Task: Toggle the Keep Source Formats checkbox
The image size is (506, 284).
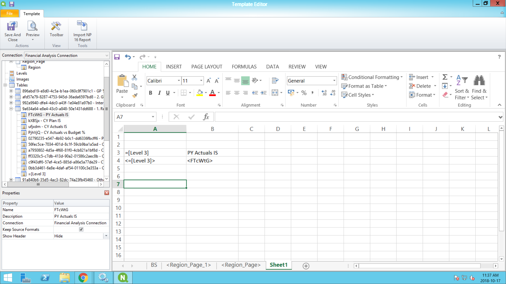Action: pyautogui.click(x=81, y=229)
